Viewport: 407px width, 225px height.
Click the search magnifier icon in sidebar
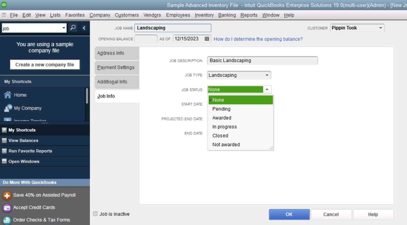73,28
